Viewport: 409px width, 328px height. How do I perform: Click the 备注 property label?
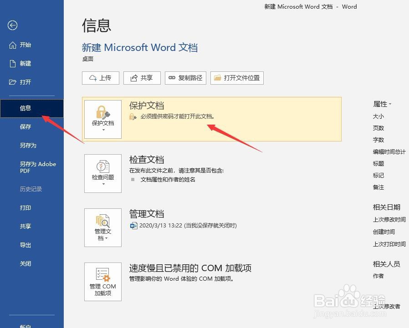378,187
